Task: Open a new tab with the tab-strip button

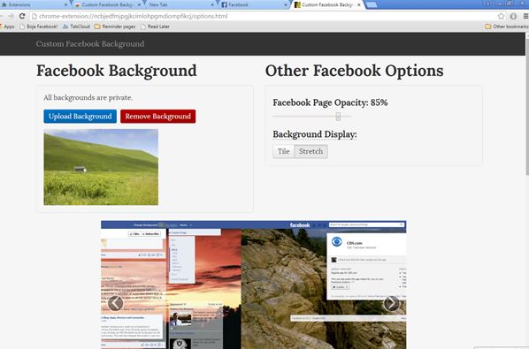Action: (x=372, y=4)
